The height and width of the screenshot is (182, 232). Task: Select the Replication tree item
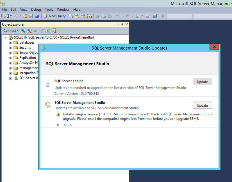coord(28,58)
